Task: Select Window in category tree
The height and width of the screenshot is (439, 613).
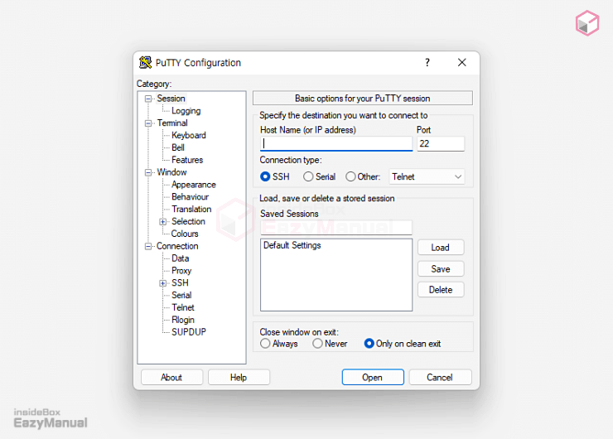Action: [x=171, y=172]
